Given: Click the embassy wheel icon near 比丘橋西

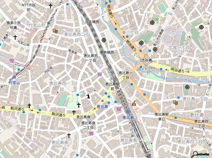Looking at the screenshot, I should [x=104, y=40].
